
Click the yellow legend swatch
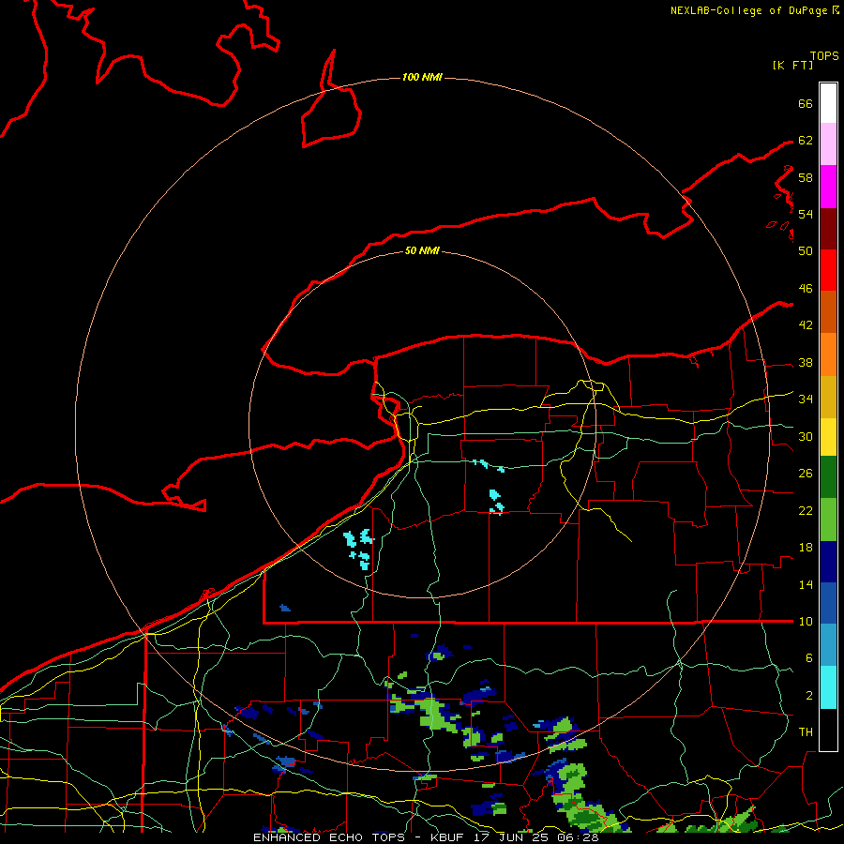(828, 437)
